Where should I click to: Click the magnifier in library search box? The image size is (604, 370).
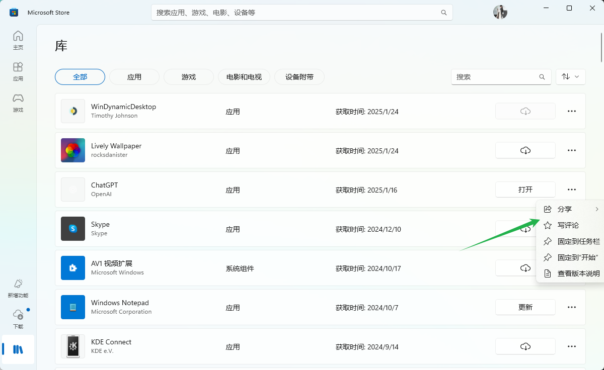coord(542,77)
